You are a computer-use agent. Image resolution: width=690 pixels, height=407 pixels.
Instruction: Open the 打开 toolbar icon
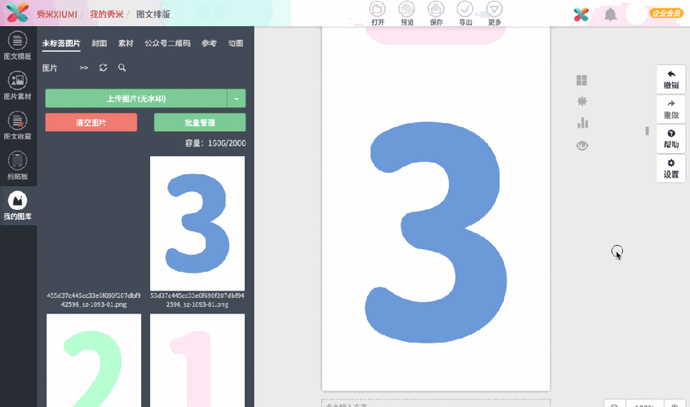[378, 14]
